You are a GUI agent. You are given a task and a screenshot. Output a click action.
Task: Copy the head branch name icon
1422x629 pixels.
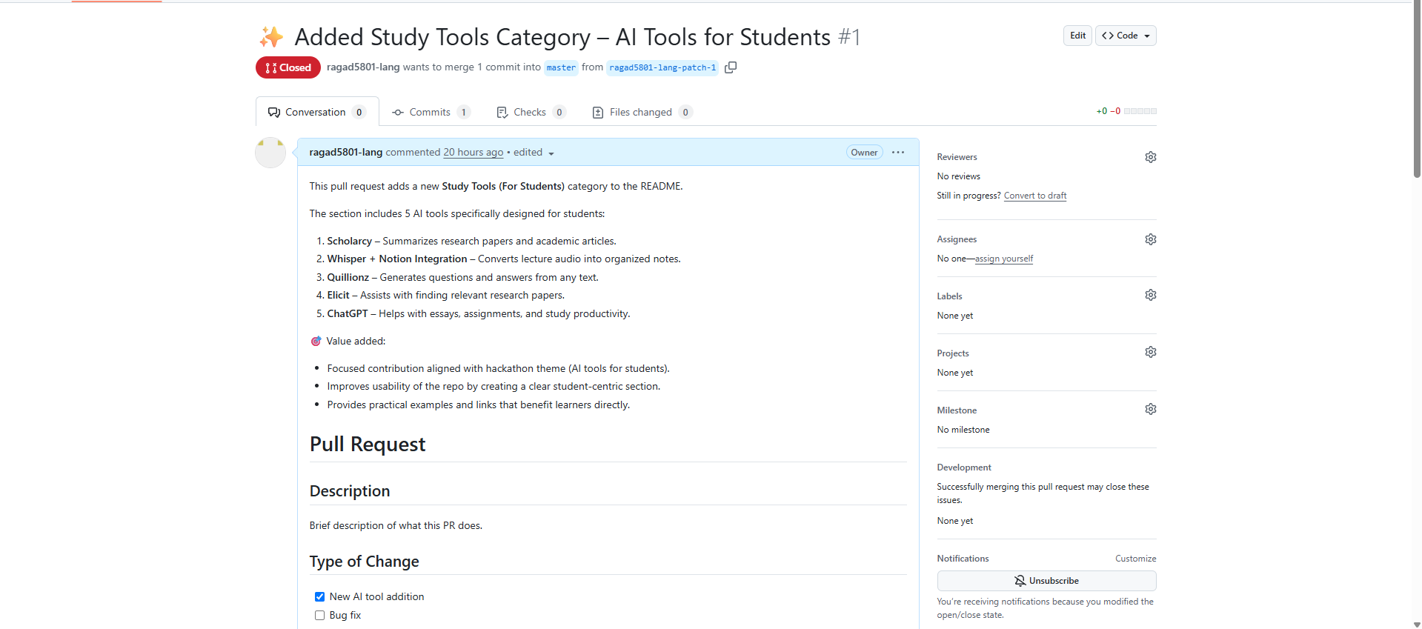pos(731,67)
